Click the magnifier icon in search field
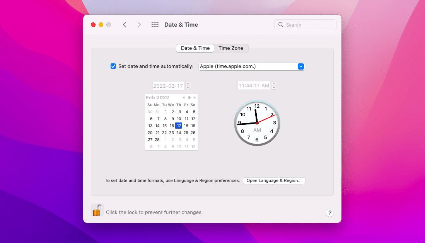425x243 pixels. coord(281,24)
